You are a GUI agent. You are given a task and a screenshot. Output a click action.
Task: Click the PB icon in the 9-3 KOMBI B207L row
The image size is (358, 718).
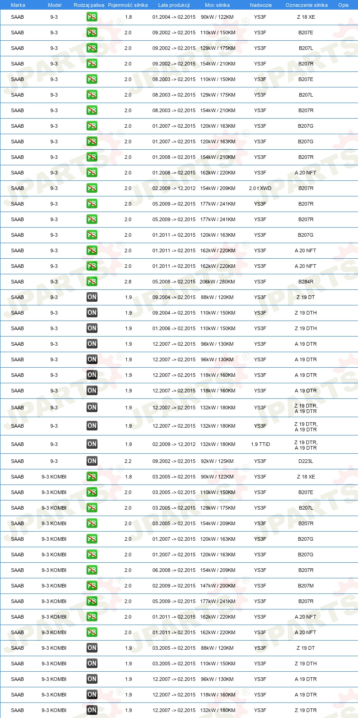pyautogui.click(x=92, y=508)
